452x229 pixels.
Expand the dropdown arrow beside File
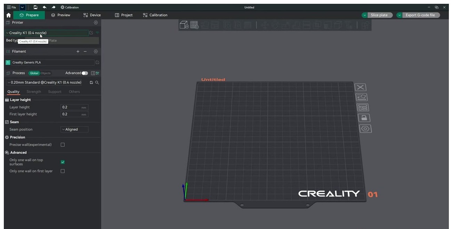[x=22, y=7]
